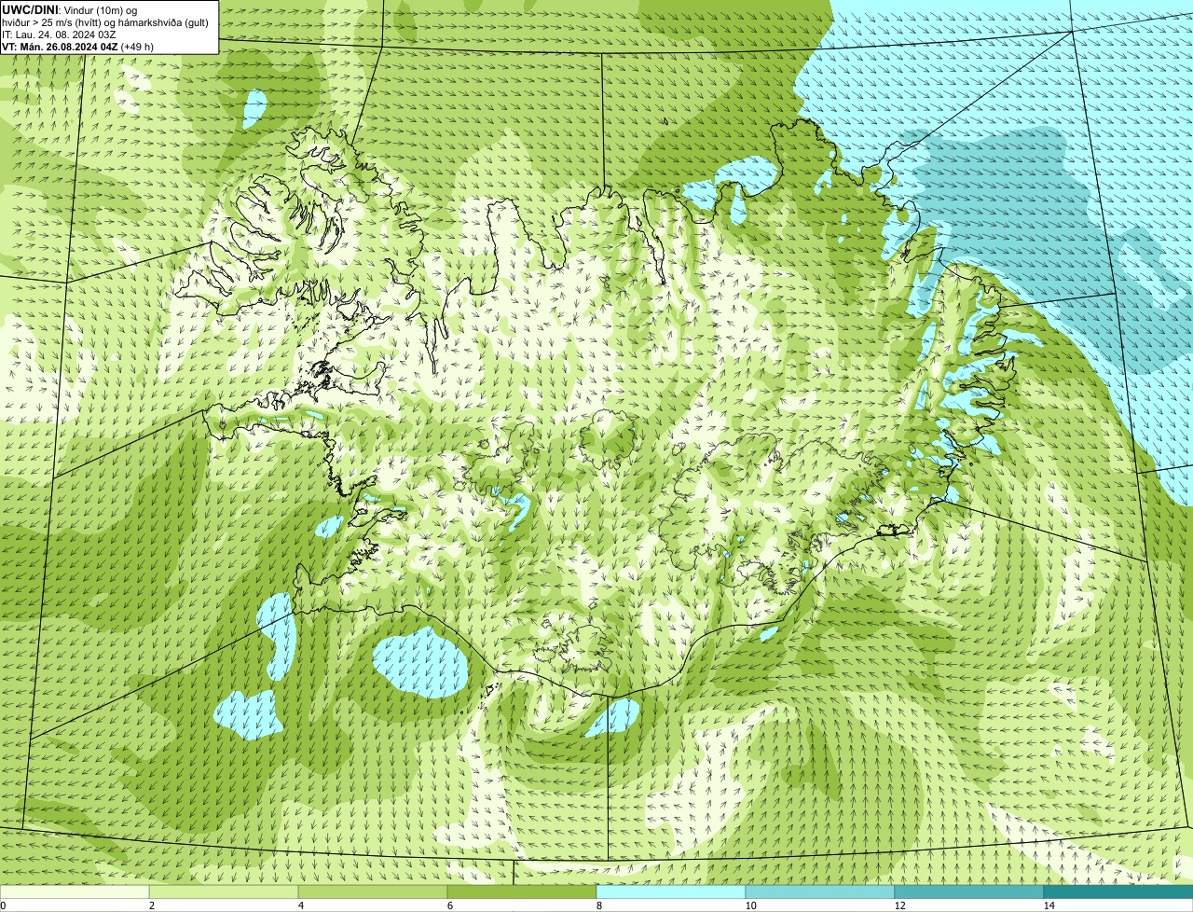Click the 6–8 m/s dark green legend swatch
The height and width of the screenshot is (912, 1193).
(522, 891)
